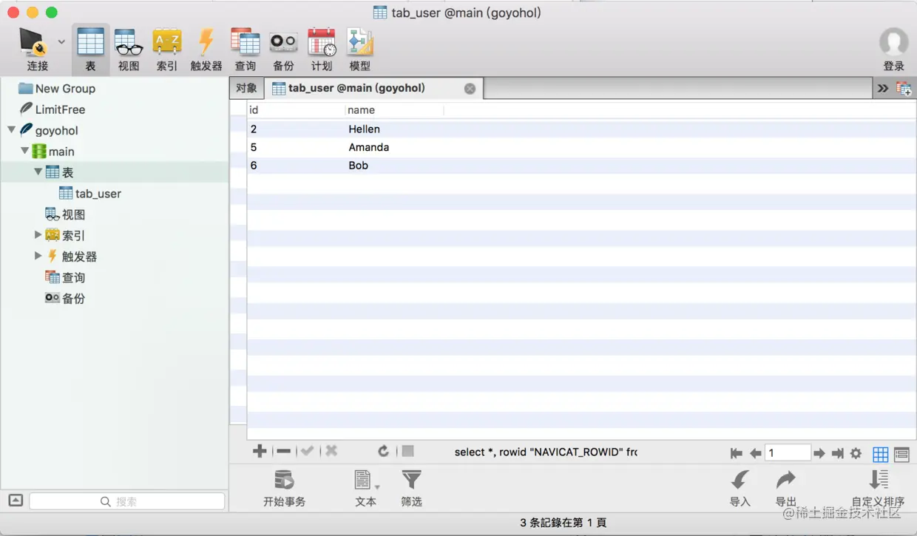Switch to form view
The width and height of the screenshot is (917, 536).
[x=901, y=453]
